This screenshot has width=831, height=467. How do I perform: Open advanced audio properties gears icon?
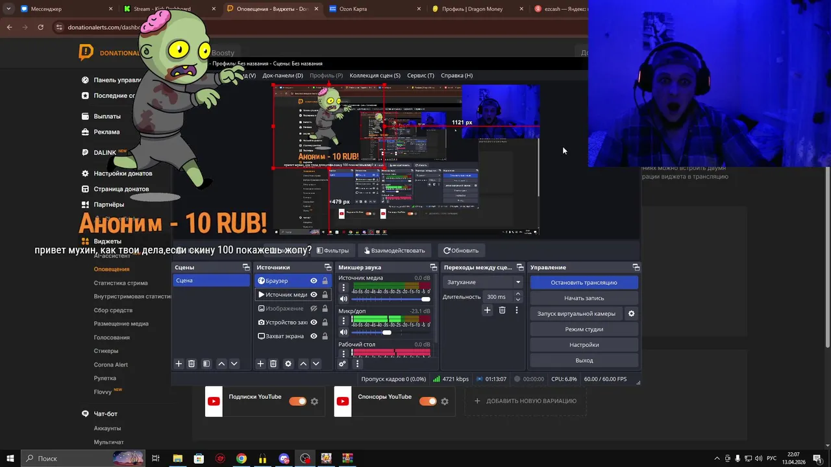342,364
